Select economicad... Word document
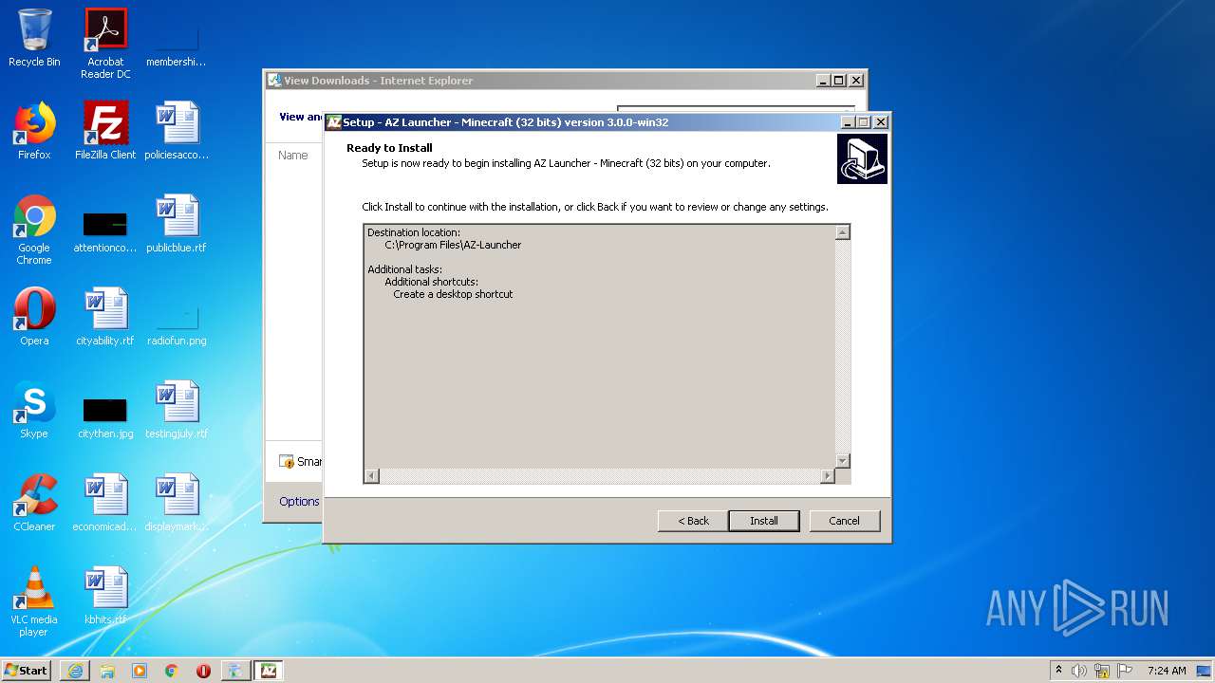Screen dimensions: 1215x683 tap(105, 503)
